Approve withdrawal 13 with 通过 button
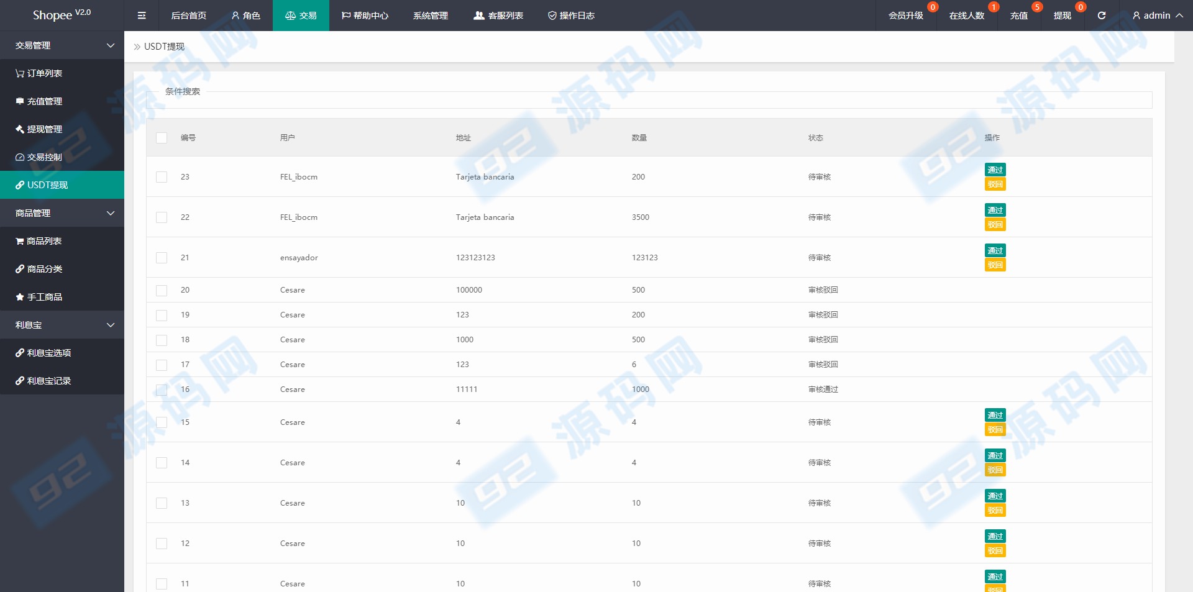This screenshot has width=1193, height=592. click(995, 496)
